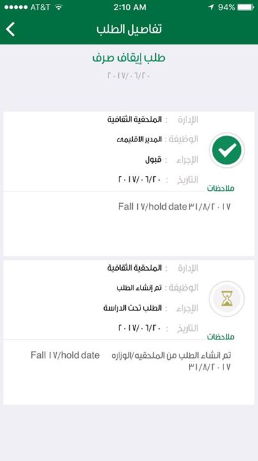Go back using the white chevron arrow
258x461 pixels.
(10, 29)
